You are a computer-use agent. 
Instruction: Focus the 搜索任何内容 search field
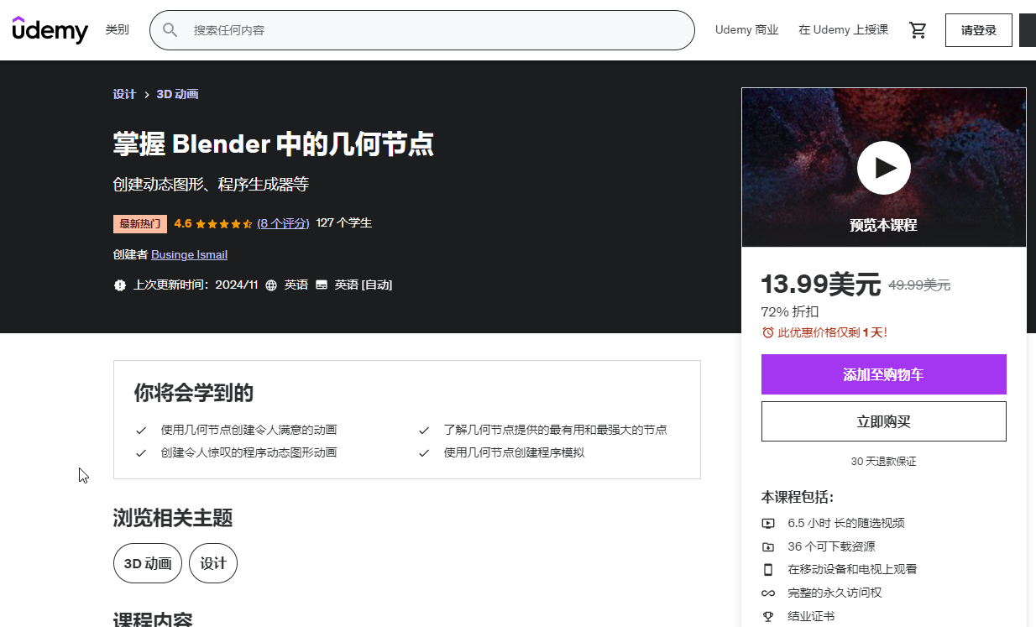tap(422, 30)
